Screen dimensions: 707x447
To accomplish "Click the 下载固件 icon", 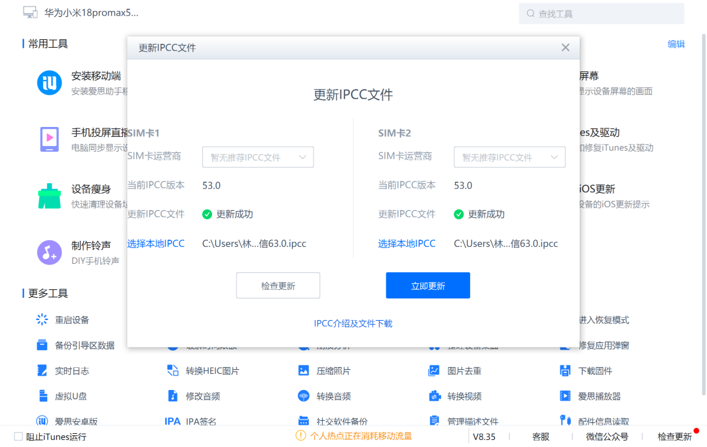I will click(566, 371).
